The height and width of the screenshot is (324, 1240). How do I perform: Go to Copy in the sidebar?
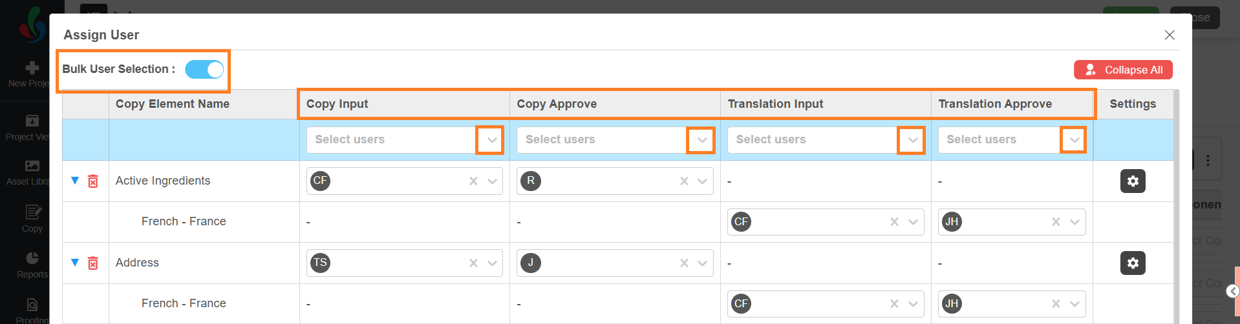[32, 219]
